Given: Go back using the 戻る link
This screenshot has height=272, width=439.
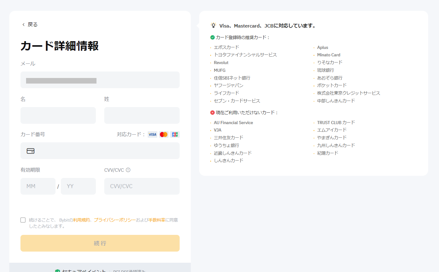Looking at the screenshot, I should coord(33,24).
